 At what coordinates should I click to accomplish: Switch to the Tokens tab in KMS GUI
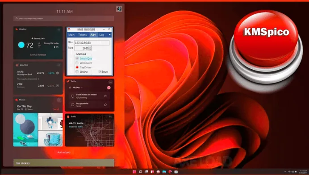82,35
